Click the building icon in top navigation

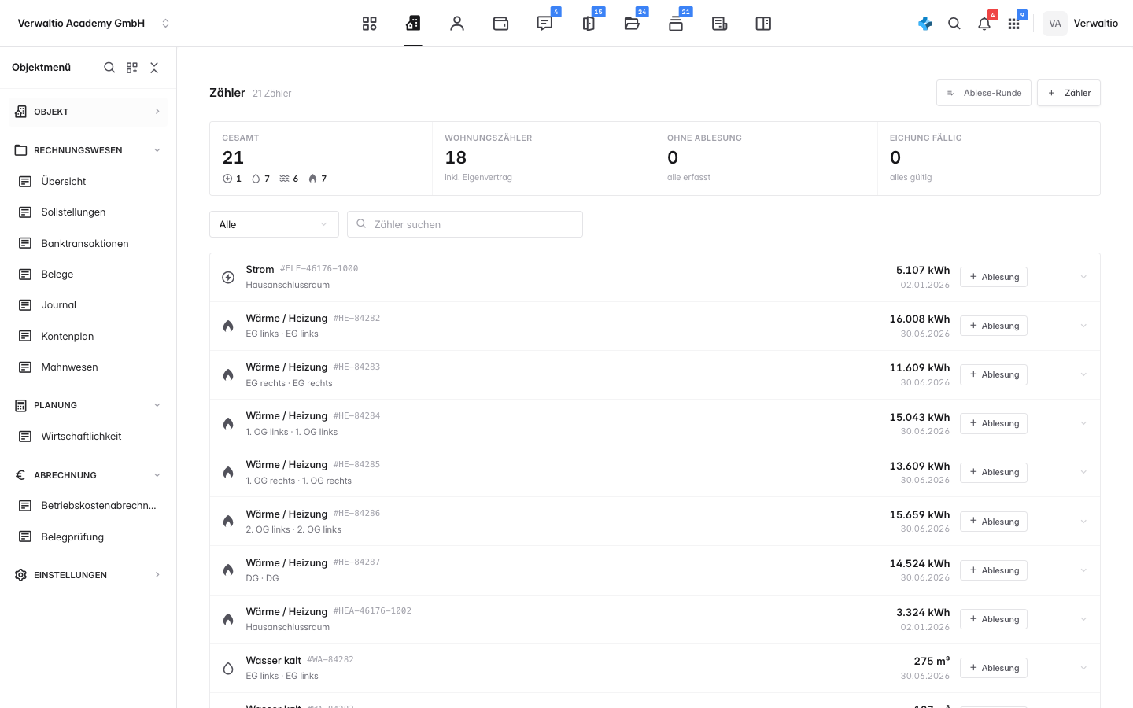413,24
